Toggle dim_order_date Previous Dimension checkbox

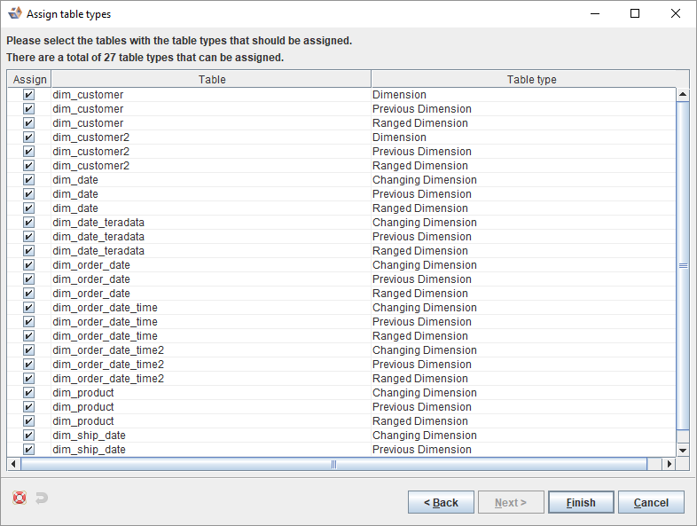(28, 279)
